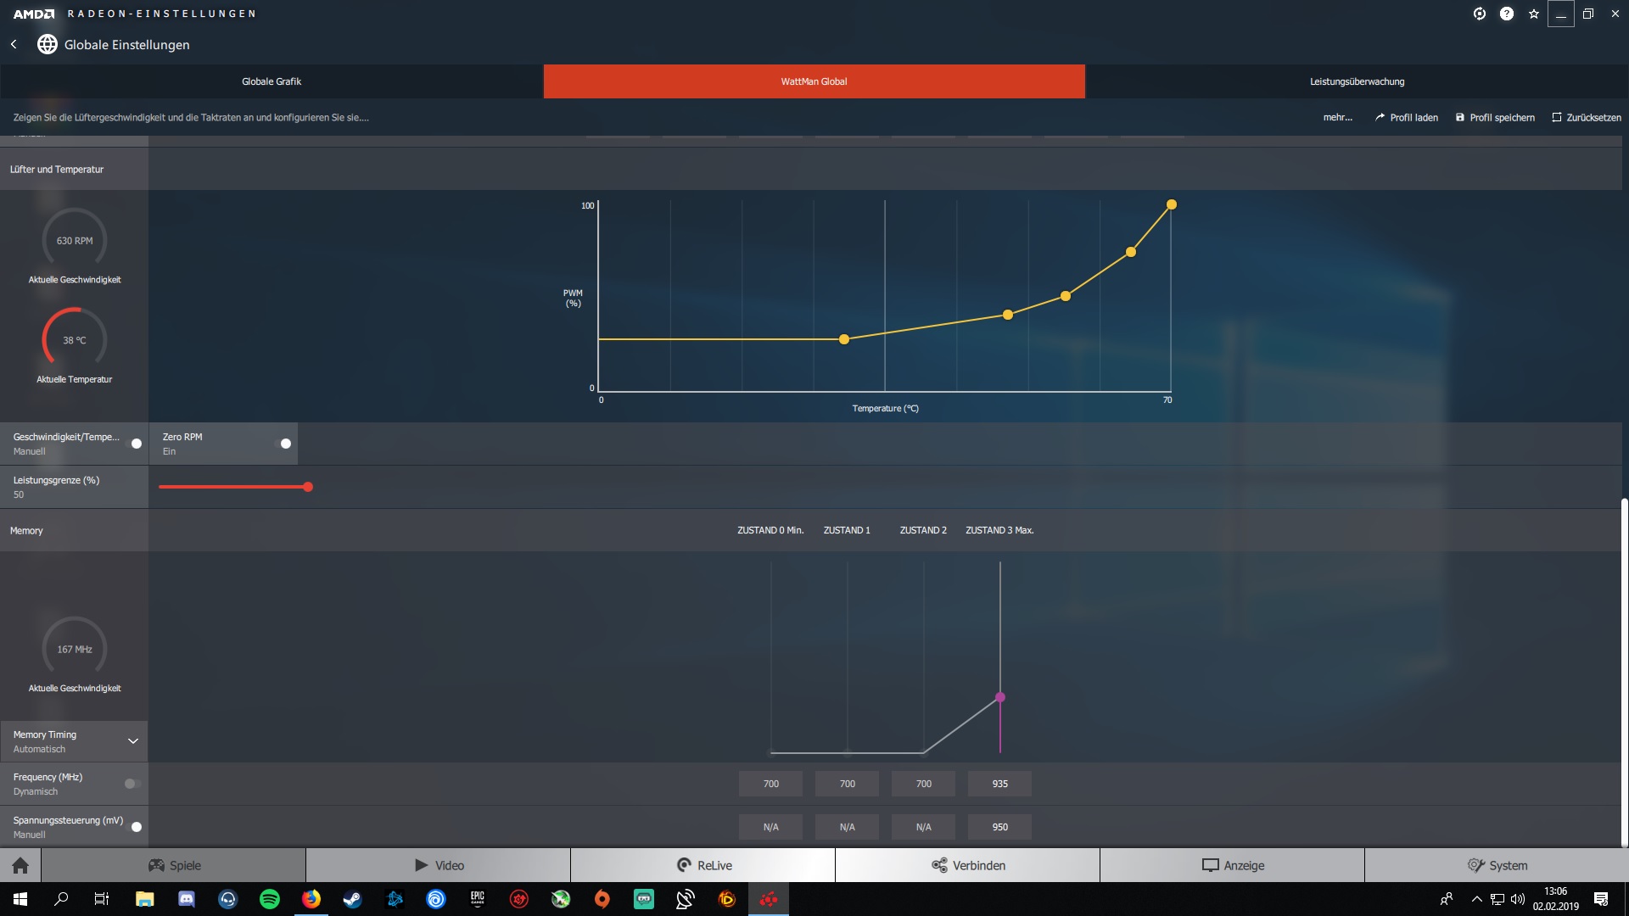Screen dimensions: 1629x916
Task: Click the back arrow beside Globale Einstellungen
Action: [x=14, y=44]
